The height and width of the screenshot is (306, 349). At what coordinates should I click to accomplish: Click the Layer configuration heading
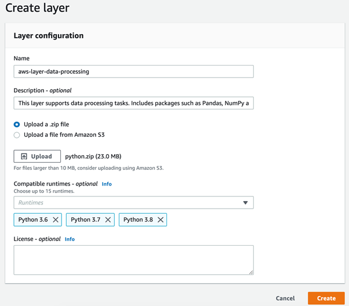pos(49,35)
